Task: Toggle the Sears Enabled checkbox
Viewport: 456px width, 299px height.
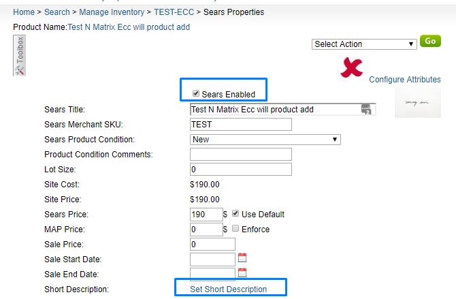Action: tap(196, 94)
